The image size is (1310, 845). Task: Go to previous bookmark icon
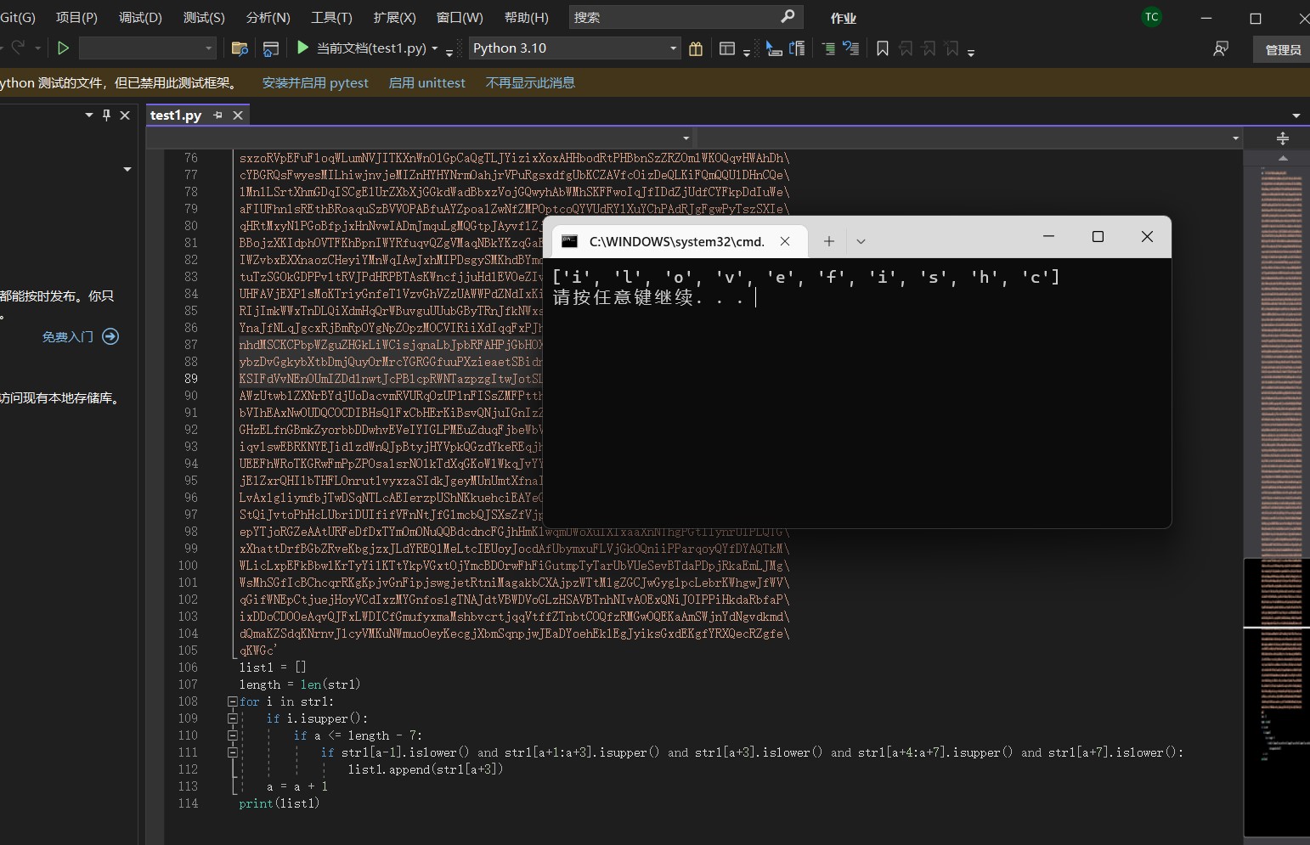pos(906,48)
